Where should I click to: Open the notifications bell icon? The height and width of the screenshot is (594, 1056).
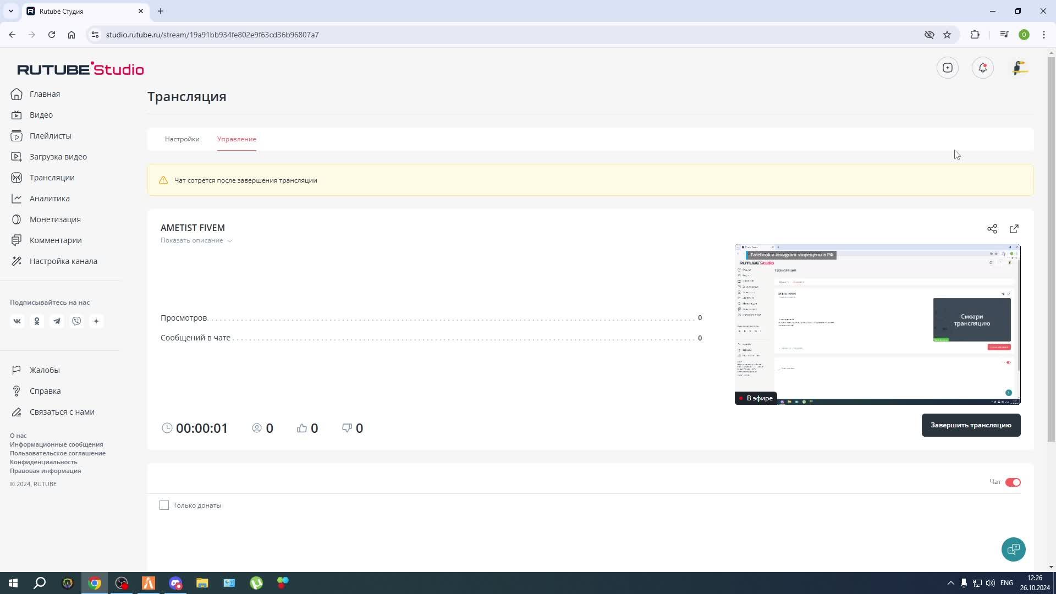(x=982, y=68)
